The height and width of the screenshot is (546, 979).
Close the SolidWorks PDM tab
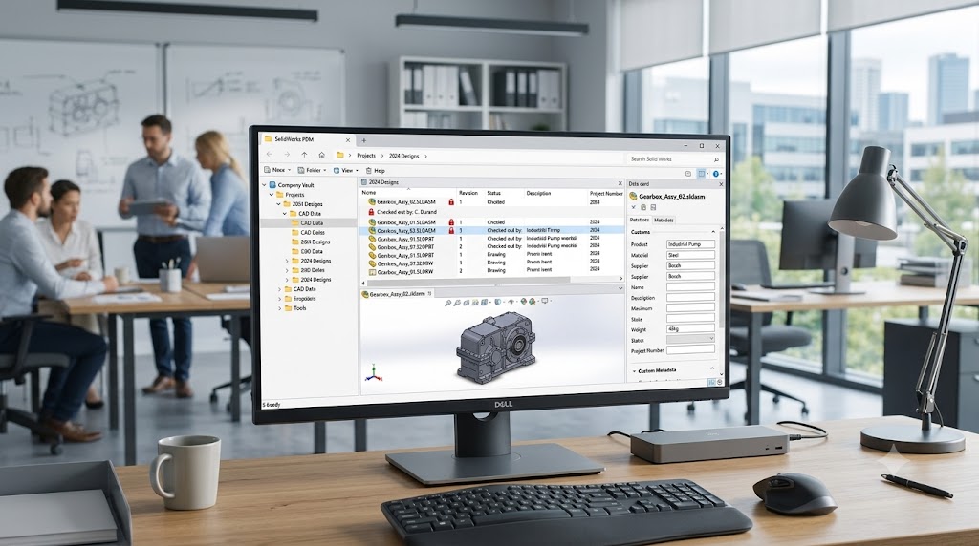[348, 140]
